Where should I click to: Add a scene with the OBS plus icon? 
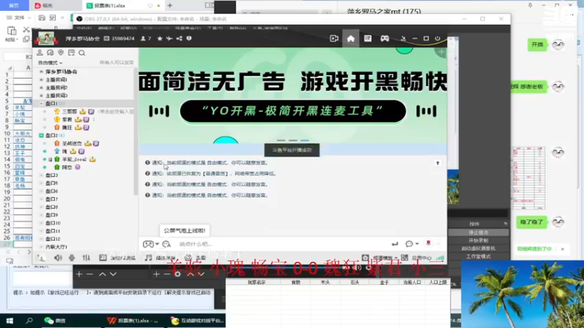click(x=79, y=274)
